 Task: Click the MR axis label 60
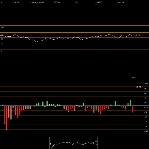tap(145, 93)
